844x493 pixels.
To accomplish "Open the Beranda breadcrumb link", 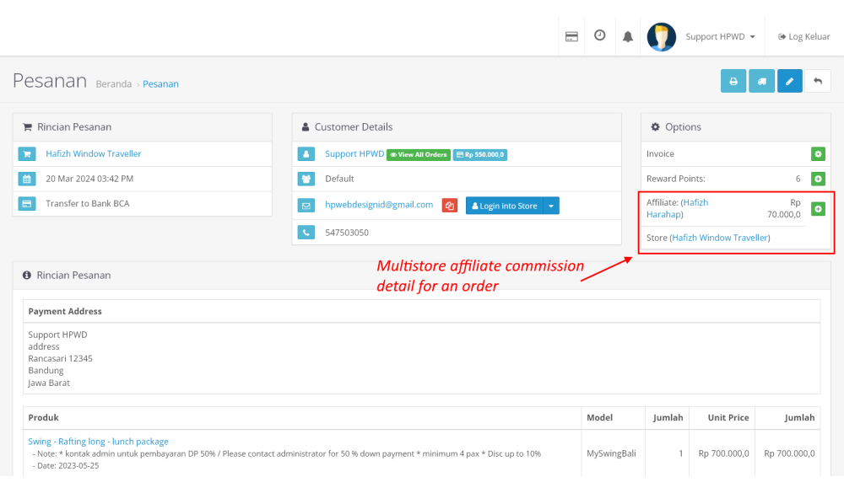I will point(114,84).
